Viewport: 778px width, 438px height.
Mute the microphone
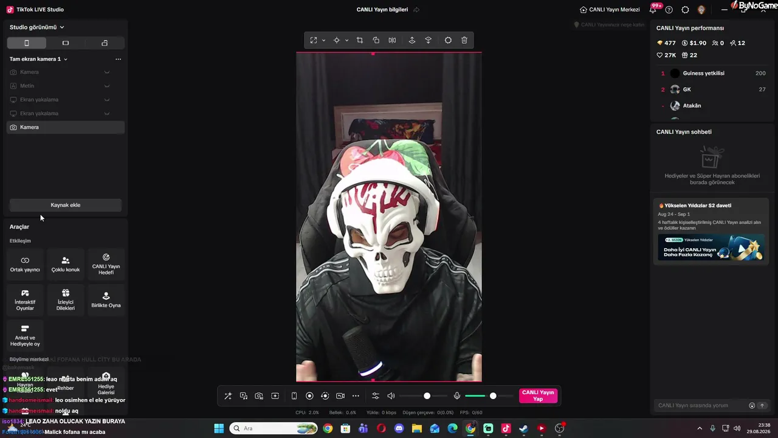tap(457, 396)
